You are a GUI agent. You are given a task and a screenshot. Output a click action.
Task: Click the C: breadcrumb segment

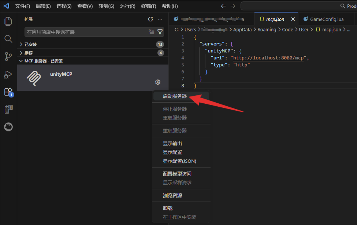click(x=176, y=30)
